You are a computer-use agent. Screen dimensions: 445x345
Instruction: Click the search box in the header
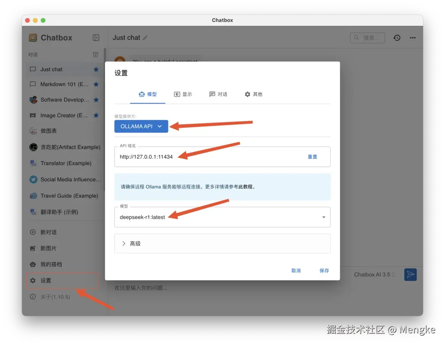tap(367, 38)
